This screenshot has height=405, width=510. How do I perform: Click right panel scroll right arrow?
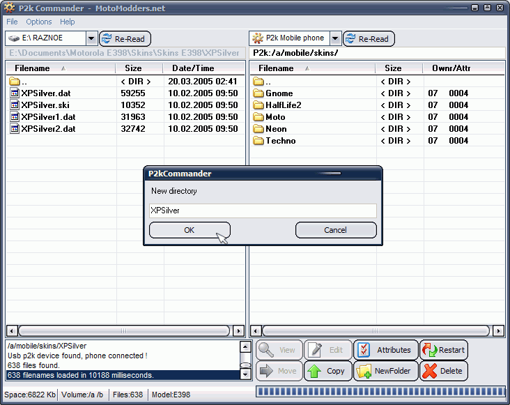tap(498, 331)
